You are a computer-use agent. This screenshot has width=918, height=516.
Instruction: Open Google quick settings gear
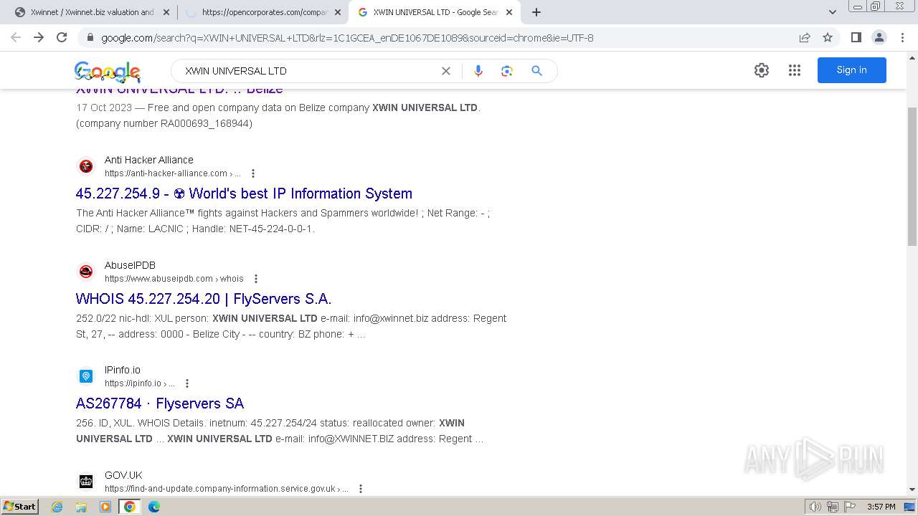click(762, 70)
